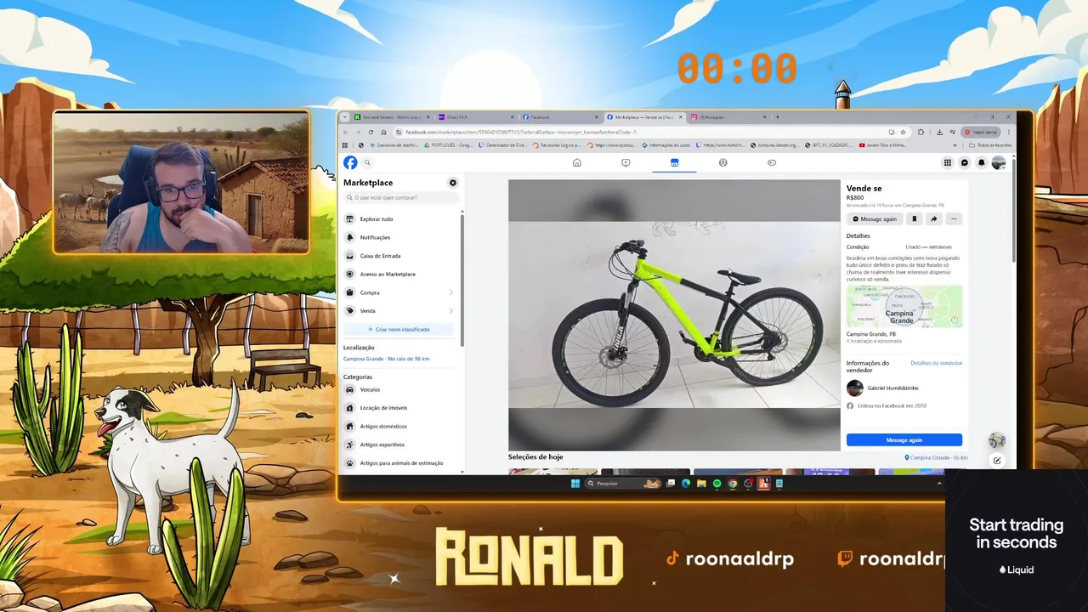This screenshot has width=1088, height=612.
Task: Click the Windows Start button
Action: click(575, 484)
